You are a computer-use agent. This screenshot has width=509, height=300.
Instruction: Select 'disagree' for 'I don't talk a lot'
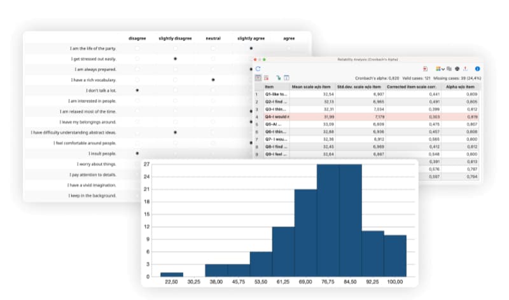[137, 90]
